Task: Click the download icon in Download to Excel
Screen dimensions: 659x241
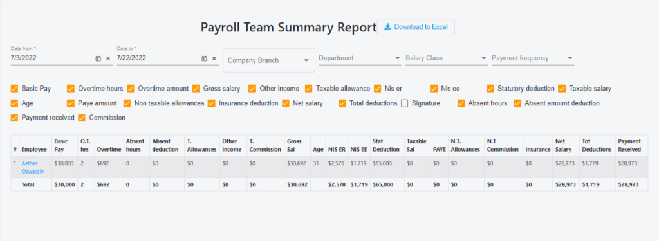Action: click(387, 27)
